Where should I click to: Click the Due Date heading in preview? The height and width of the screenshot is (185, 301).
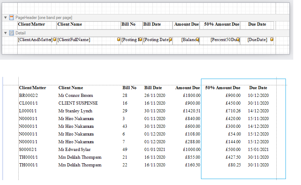point(258,88)
